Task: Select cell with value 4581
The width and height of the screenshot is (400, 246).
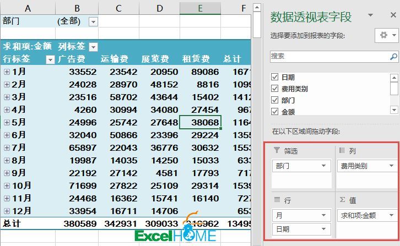Action: pos(159,173)
